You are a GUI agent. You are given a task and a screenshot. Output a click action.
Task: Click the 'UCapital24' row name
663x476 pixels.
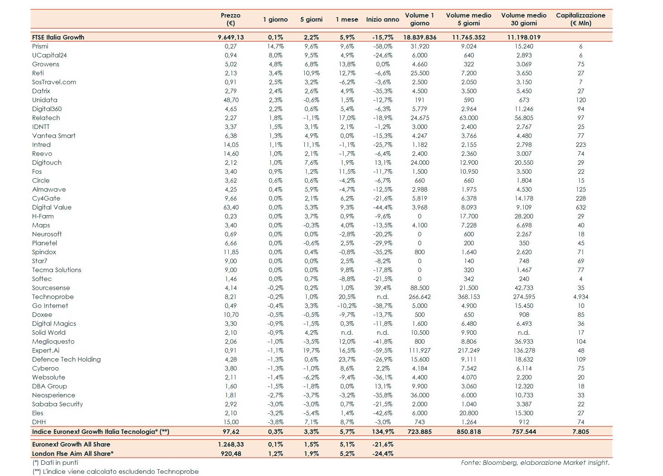point(49,55)
